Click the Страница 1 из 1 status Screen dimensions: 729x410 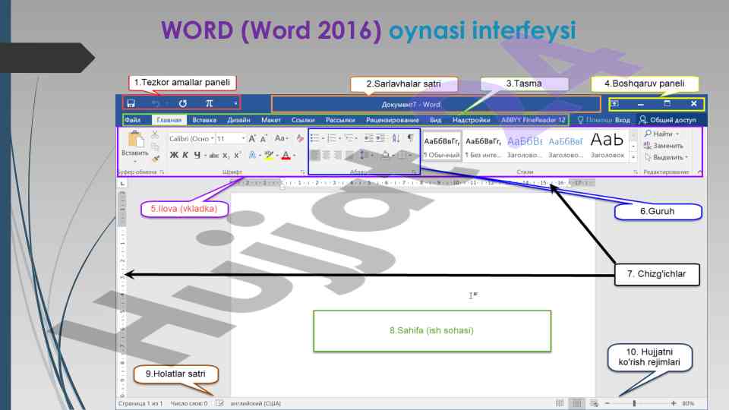coord(140,403)
